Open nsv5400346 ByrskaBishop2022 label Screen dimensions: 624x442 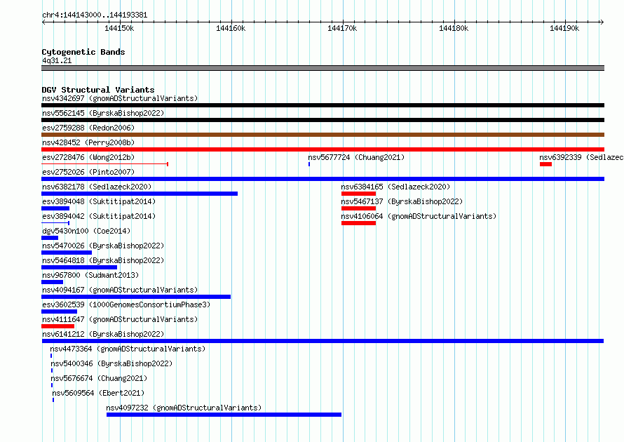(111, 363)
